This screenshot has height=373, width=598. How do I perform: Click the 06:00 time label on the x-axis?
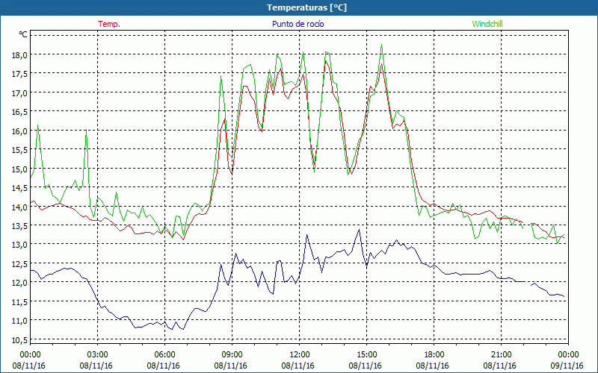pyautogui.click(x=164, y=355)
